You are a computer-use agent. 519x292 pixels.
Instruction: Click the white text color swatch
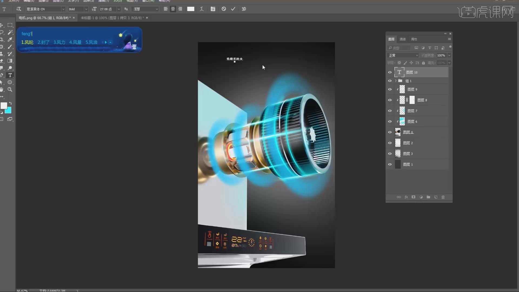coord(191,9)
